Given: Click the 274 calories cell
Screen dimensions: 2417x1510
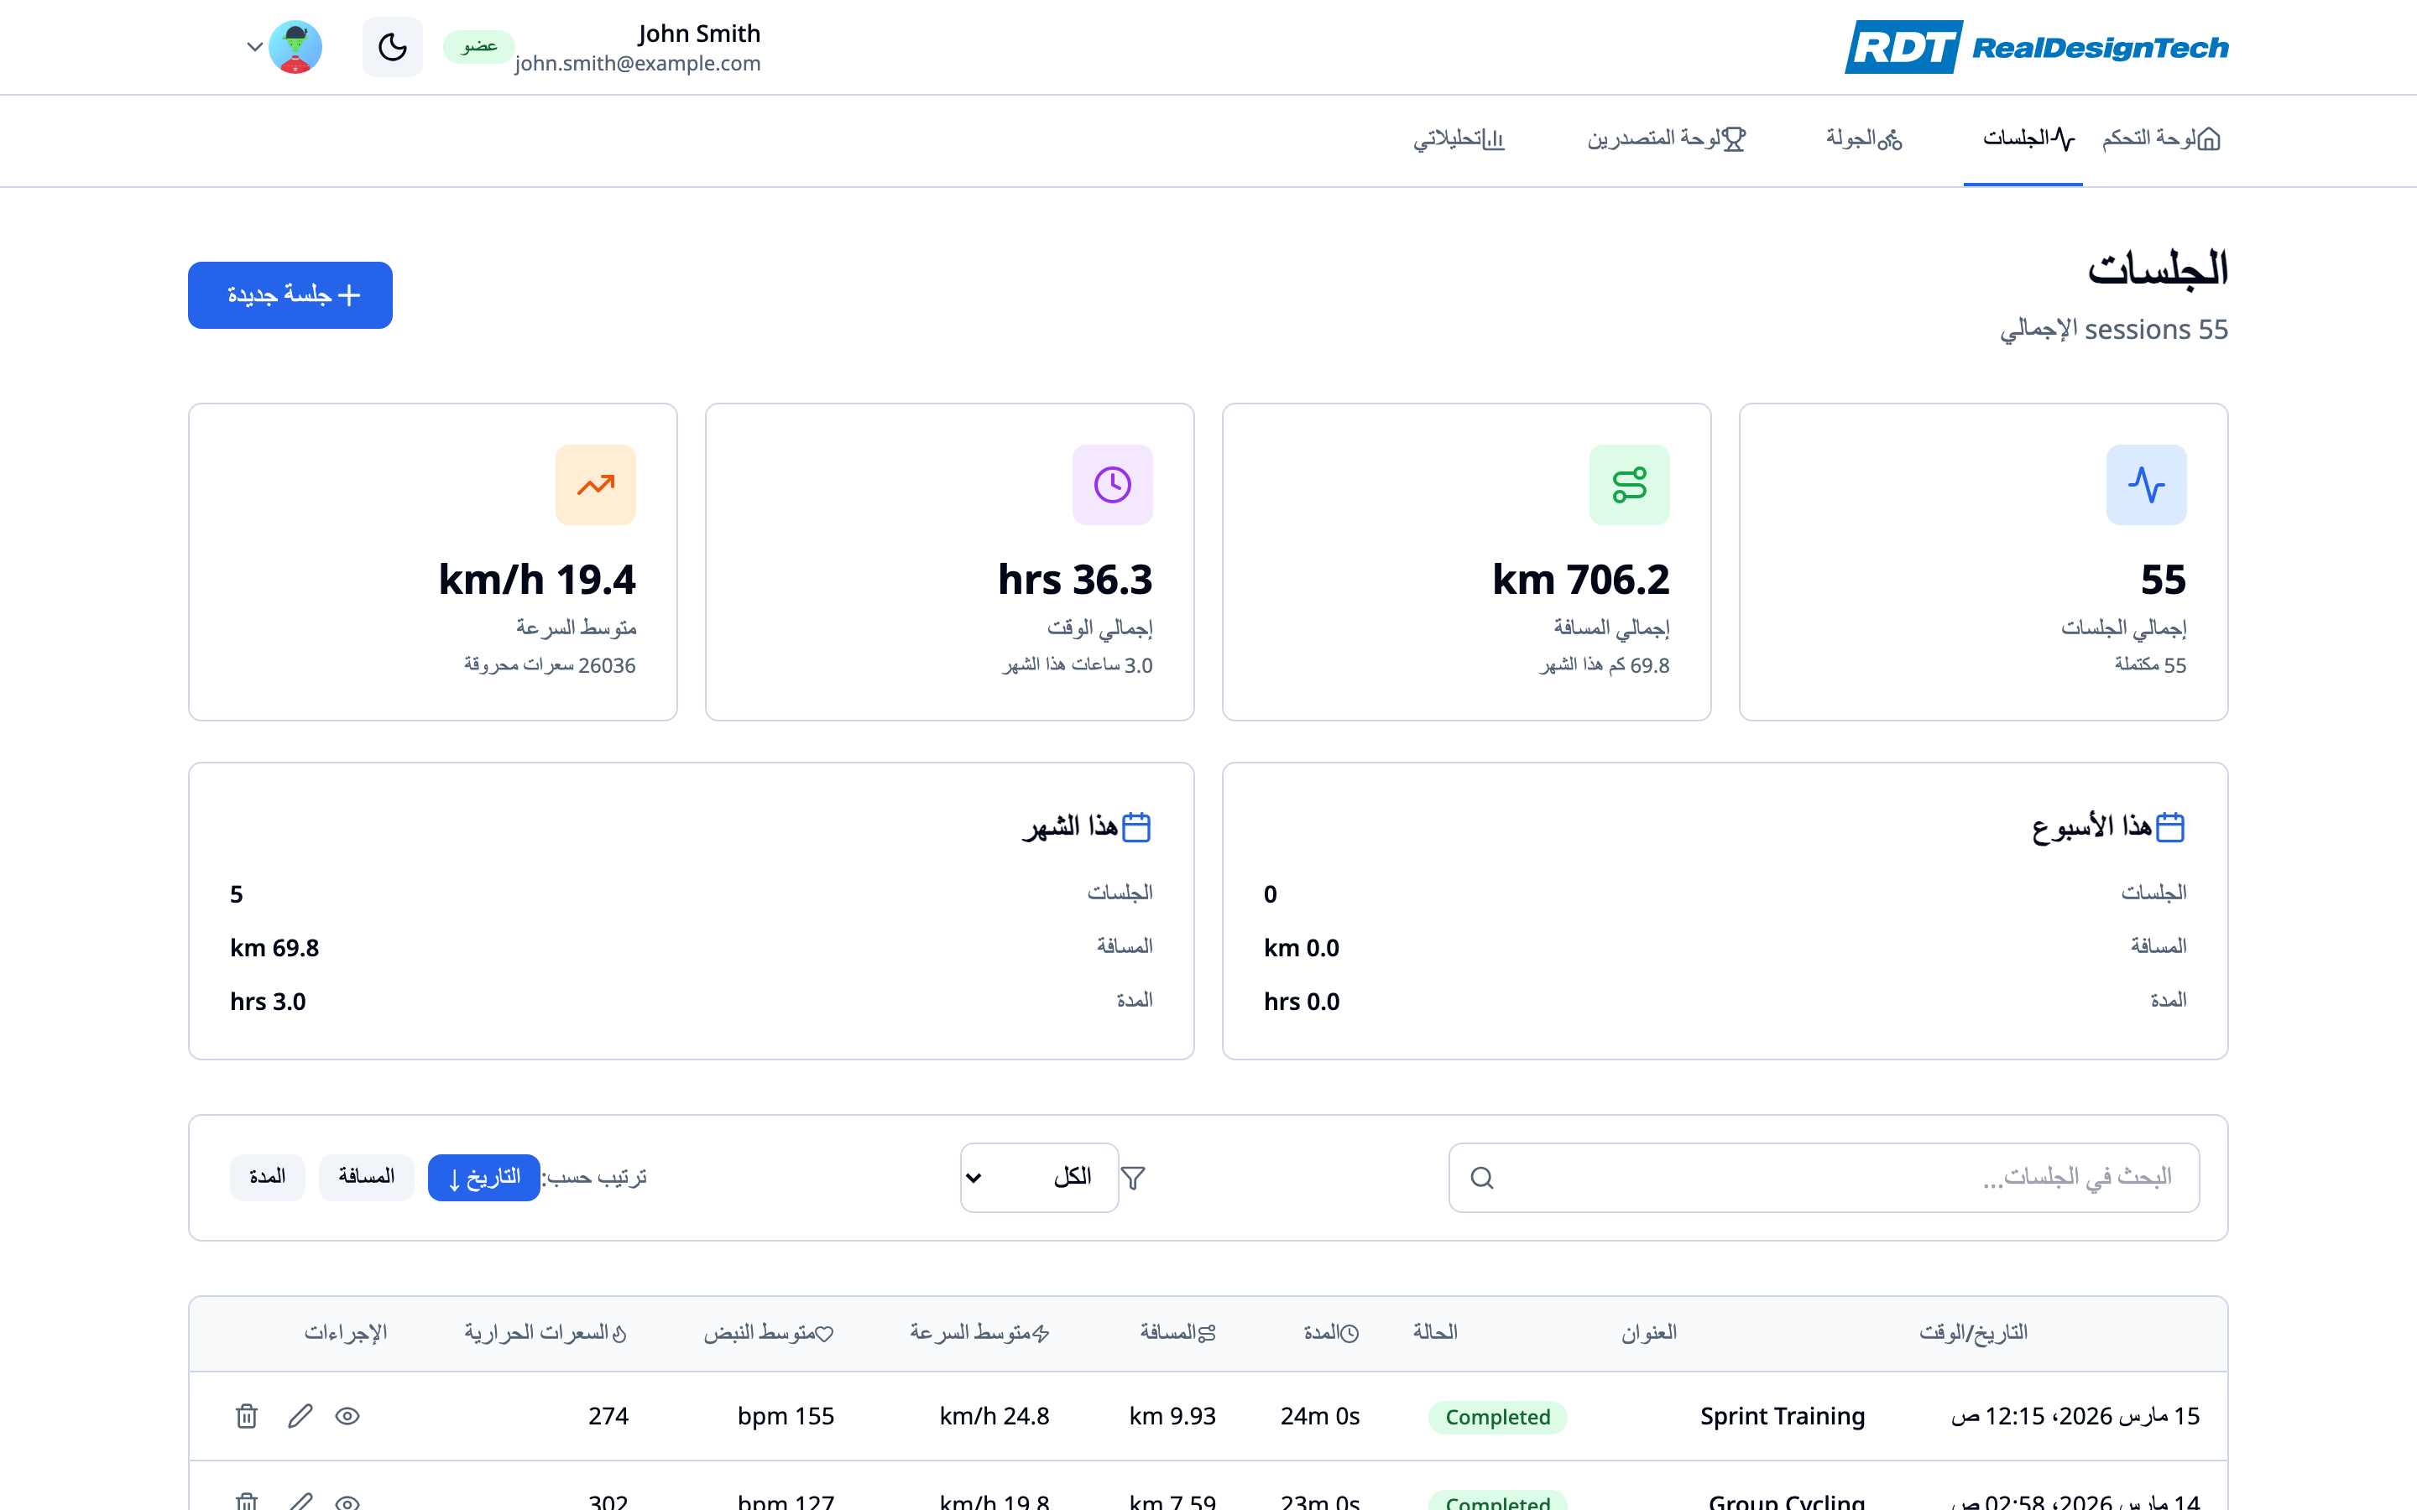Looking at the screenshot, I should point(608,1416).
